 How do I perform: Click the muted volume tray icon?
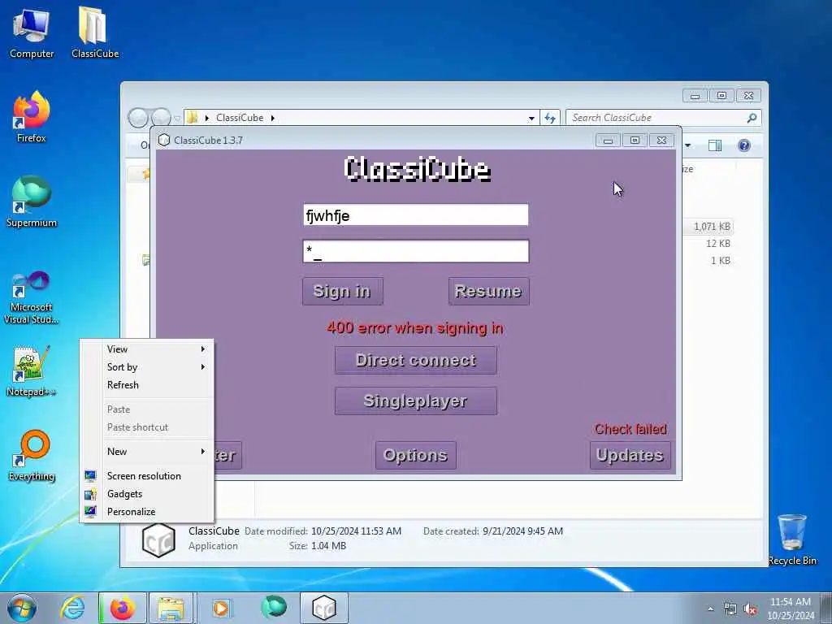click(750, 609)
